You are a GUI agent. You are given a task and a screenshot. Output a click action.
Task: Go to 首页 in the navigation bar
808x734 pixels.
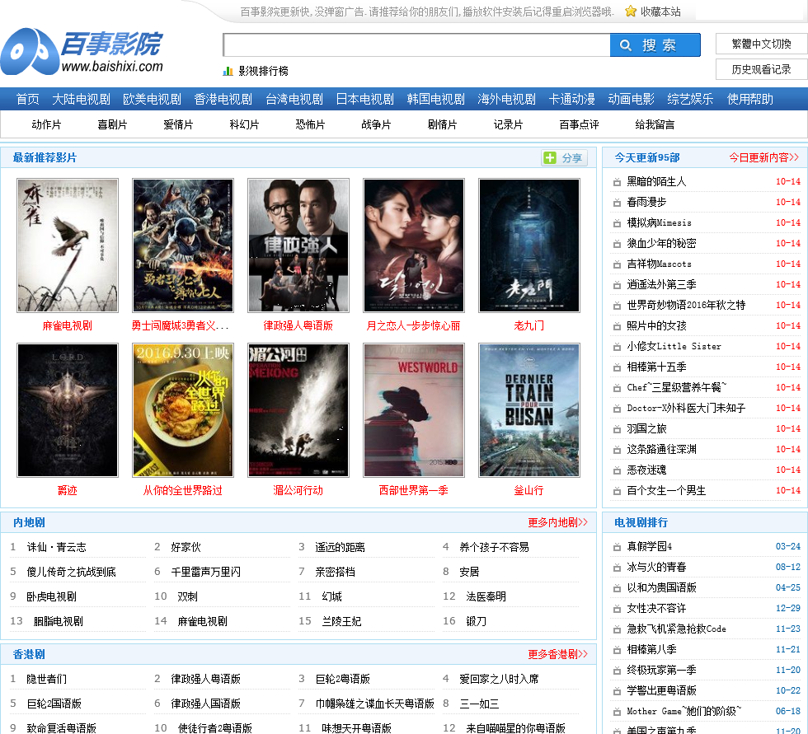coord(27,99)
